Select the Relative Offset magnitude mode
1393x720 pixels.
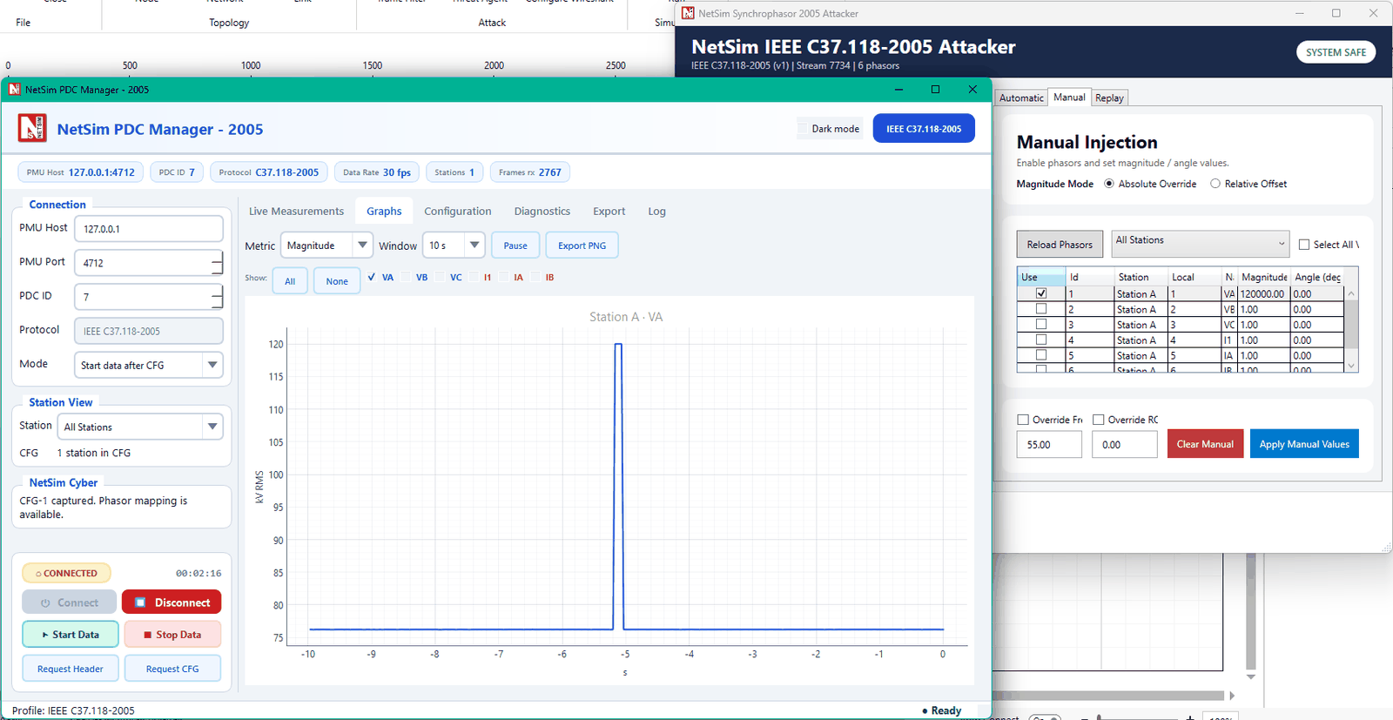(1215, 184)
